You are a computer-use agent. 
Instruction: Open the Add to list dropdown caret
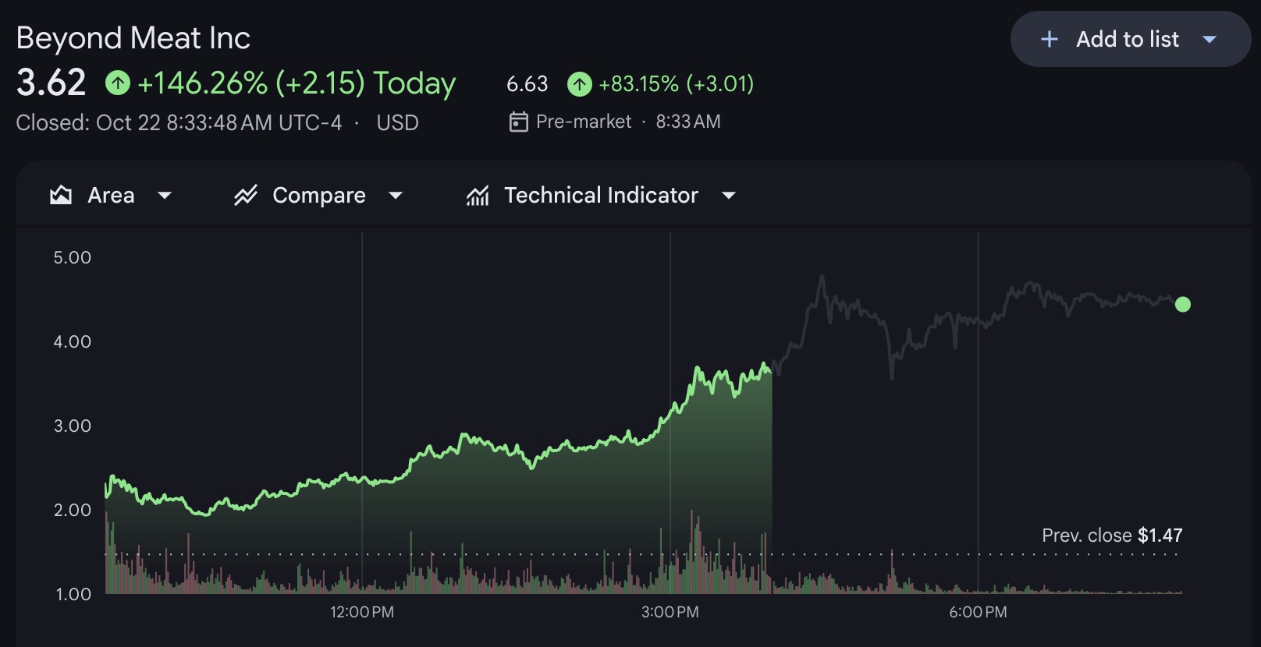pyautogui.click(x=1209, y=39)
